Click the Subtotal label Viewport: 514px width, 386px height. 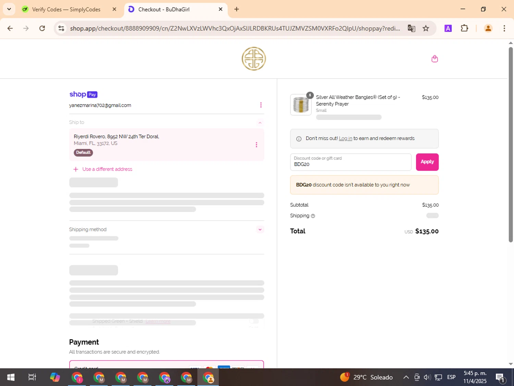[x=299, y=205]
